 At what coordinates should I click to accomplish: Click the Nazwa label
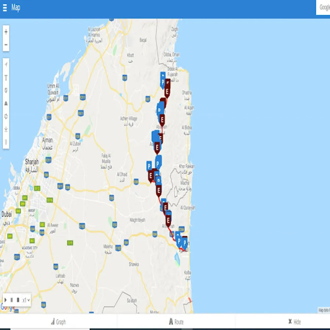point(74,288)
